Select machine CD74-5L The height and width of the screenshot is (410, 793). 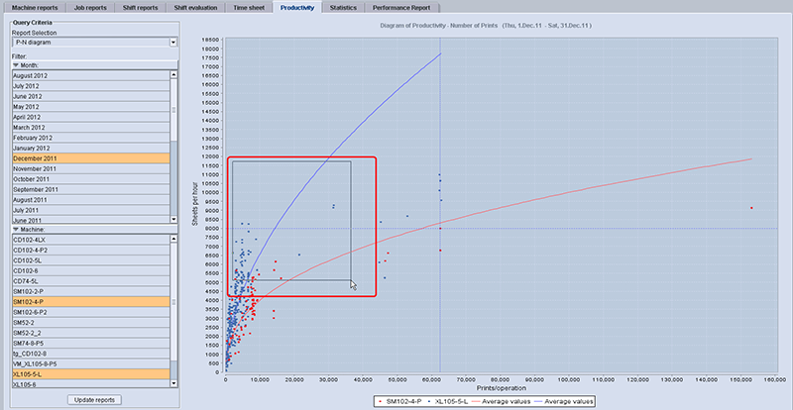point(91,281)
